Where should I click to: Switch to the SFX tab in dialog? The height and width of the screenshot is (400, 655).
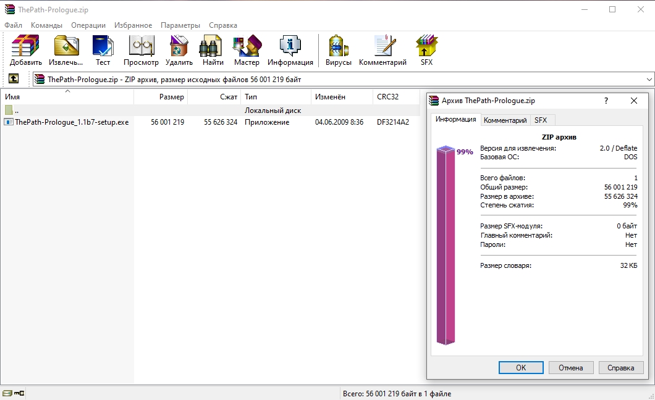pyautogui.click(x=541, y=120)
